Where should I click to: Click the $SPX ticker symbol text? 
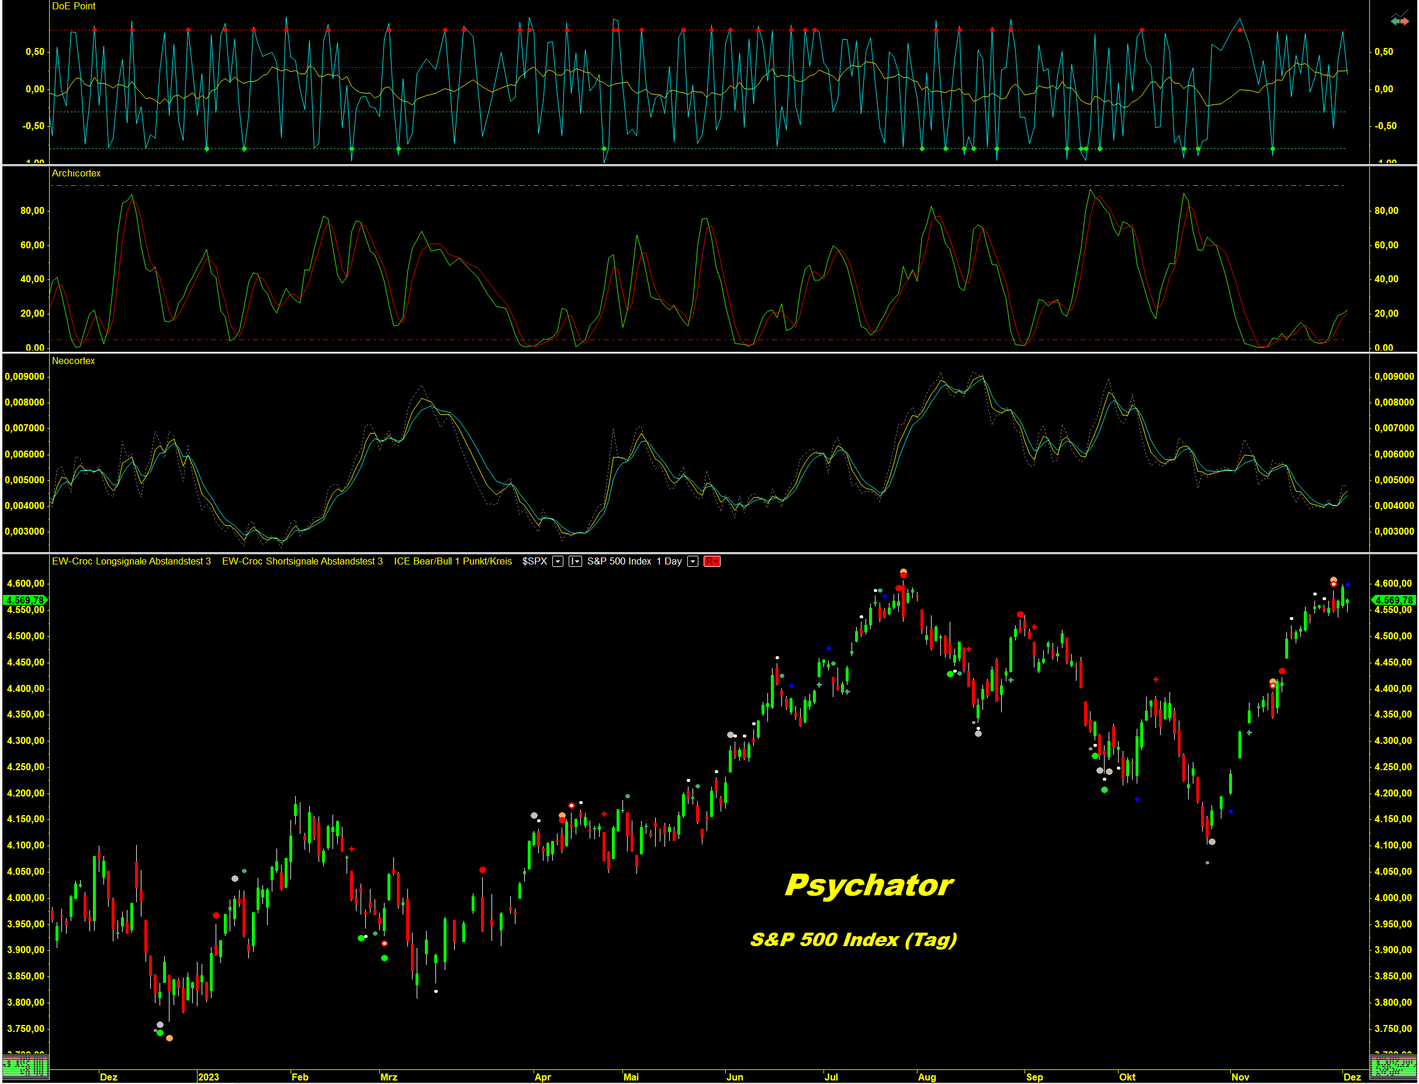(x=534, y=562)
